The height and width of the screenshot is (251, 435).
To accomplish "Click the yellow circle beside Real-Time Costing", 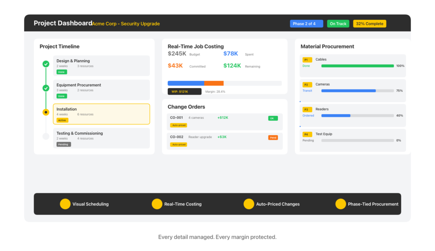I will (x=157, y=204).
